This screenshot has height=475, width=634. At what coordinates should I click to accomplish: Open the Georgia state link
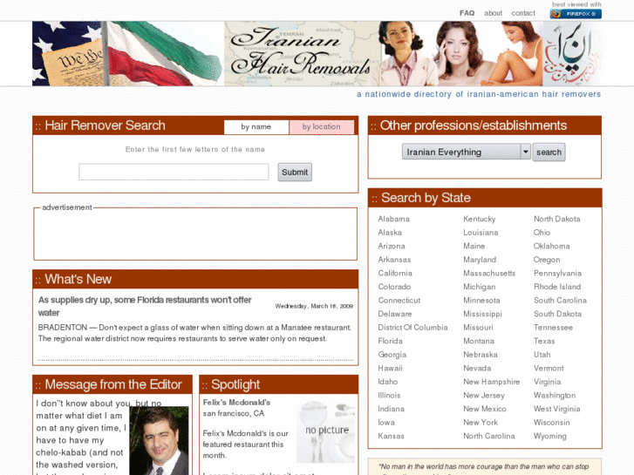[x=392, y=355]
